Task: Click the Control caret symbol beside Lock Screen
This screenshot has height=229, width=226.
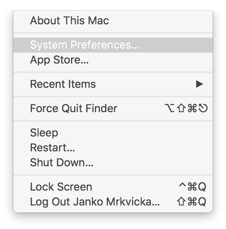Action: (182, 185)
